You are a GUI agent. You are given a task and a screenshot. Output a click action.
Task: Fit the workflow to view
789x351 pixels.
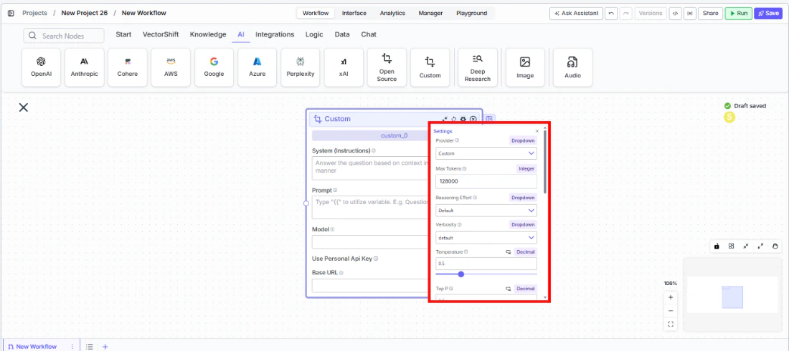coord(671,324)
